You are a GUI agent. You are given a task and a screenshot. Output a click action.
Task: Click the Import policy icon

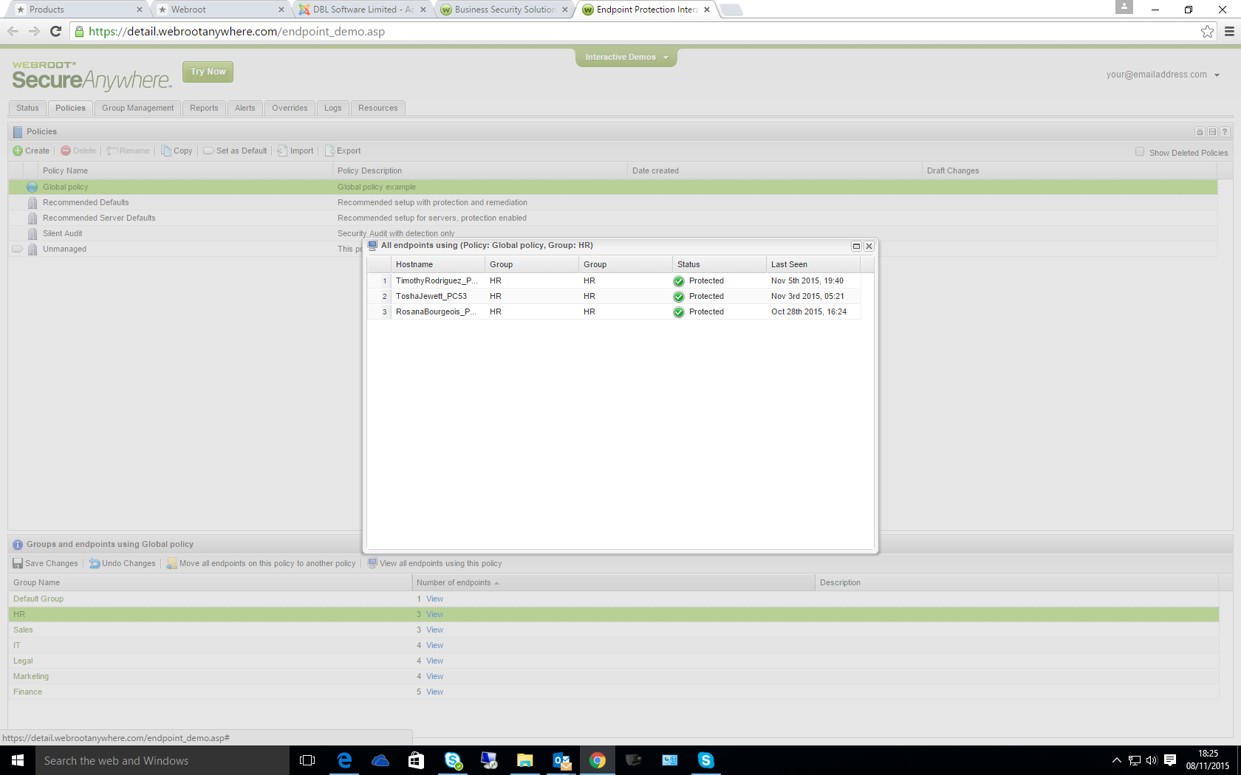click(x=282, y=151)
